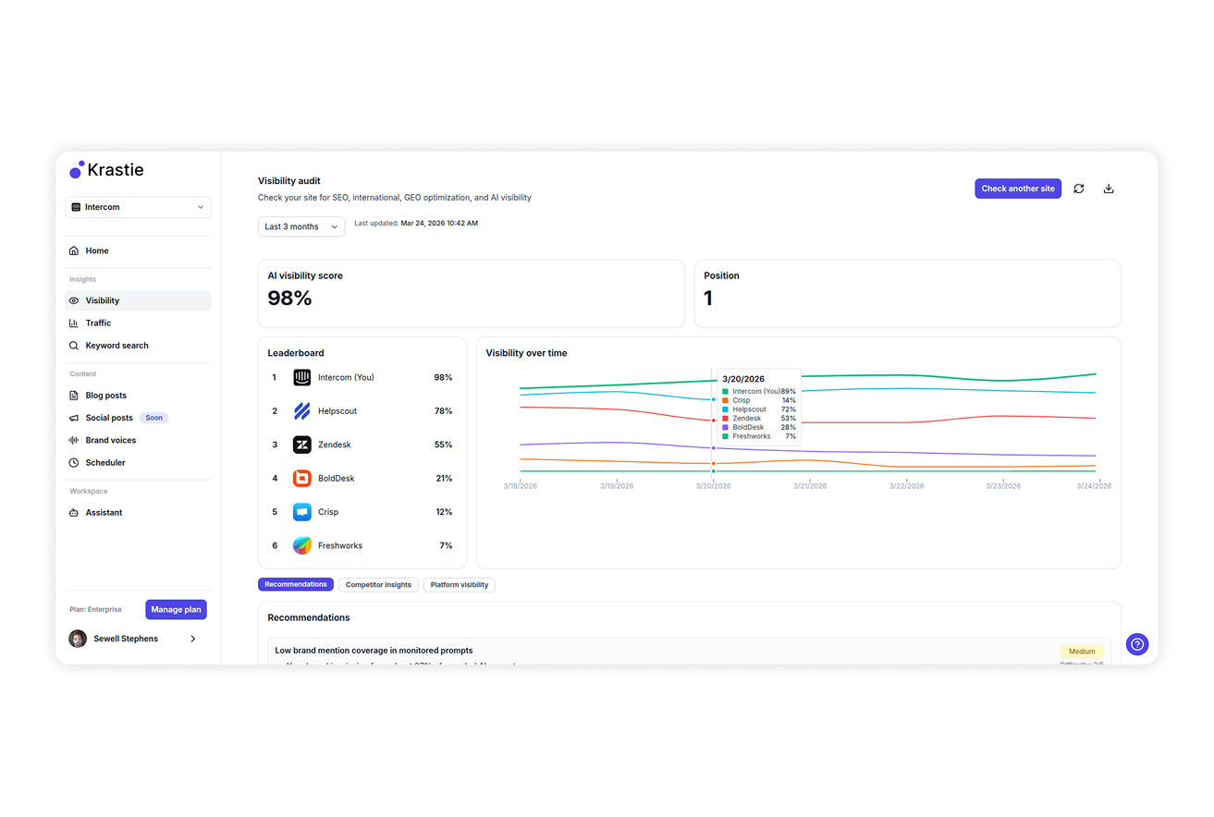Click 3/22/2026 date on chart axis
This screenshot has height=817, width=1214.
[906, 486]
